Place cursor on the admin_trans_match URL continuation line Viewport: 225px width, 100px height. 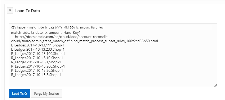(84, 41)
